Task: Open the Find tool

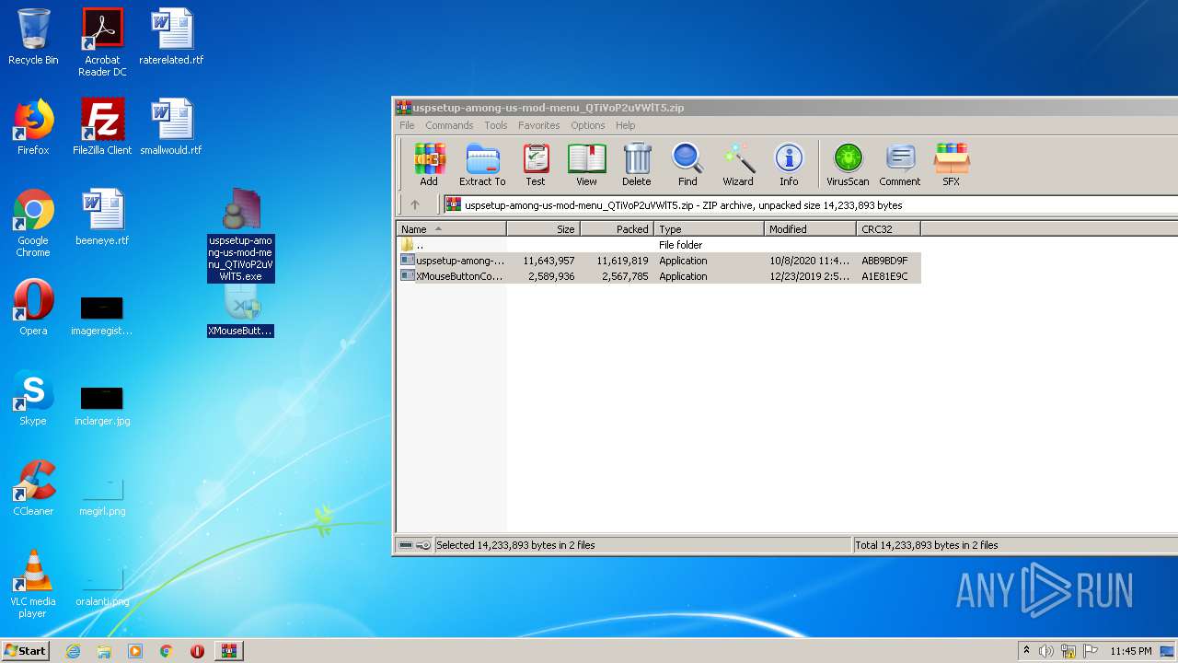Action: (x=687, y=165)
